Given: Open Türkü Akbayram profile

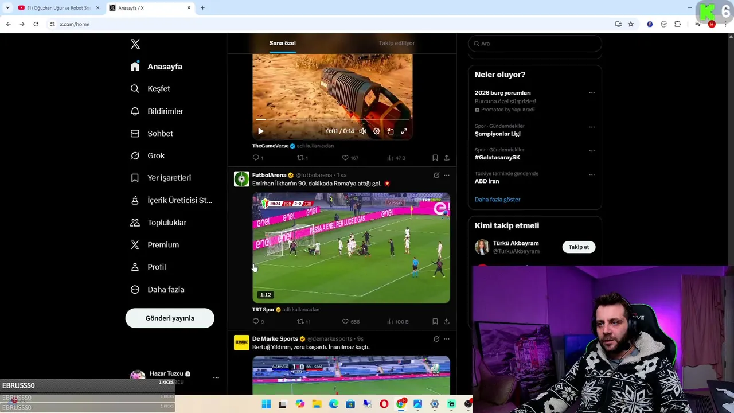Looking at the screenshot, I should click(516, 243).
